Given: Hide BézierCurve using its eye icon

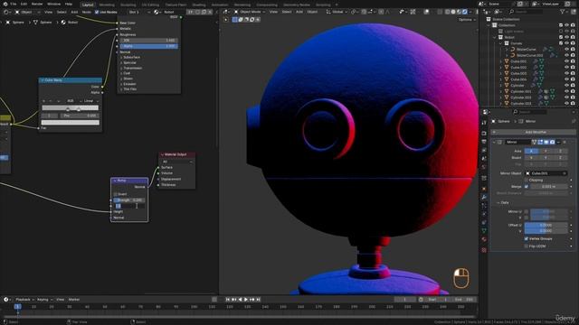Looking at the screenshot, I should click(x=567, y=50).
